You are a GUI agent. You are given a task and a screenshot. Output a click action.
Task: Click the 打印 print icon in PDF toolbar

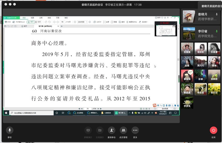pyautogui.click(x=8, y=22)
